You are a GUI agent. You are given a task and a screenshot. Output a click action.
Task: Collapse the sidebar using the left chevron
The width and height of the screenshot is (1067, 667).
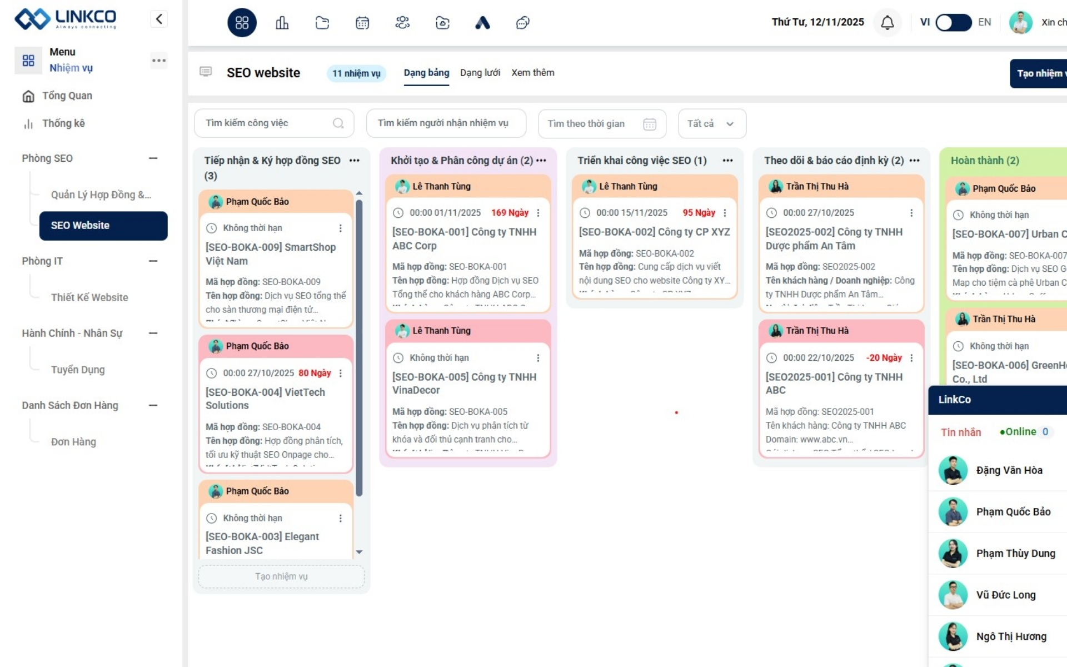(159, 18)
